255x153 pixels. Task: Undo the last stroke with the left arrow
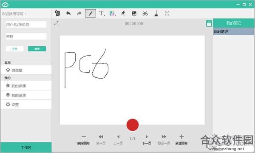[68, 13]
